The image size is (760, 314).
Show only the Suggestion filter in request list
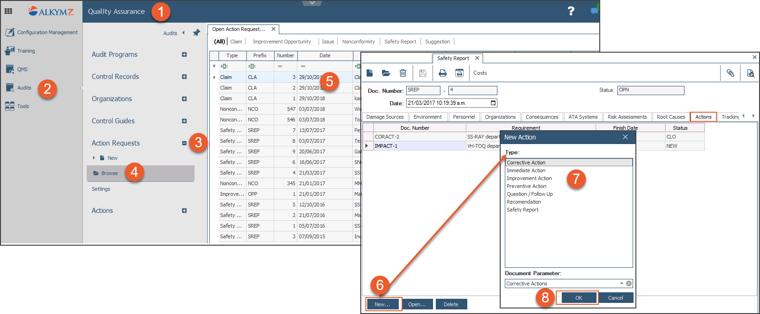pos(438,42)
